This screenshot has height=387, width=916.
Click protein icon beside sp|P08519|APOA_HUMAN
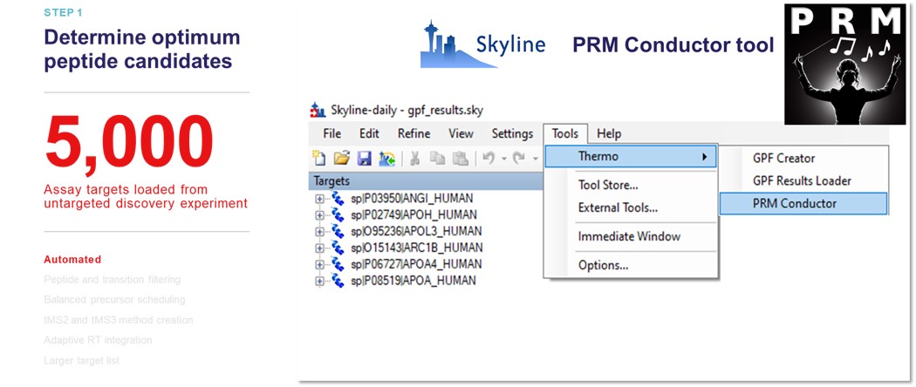[338, 281]
